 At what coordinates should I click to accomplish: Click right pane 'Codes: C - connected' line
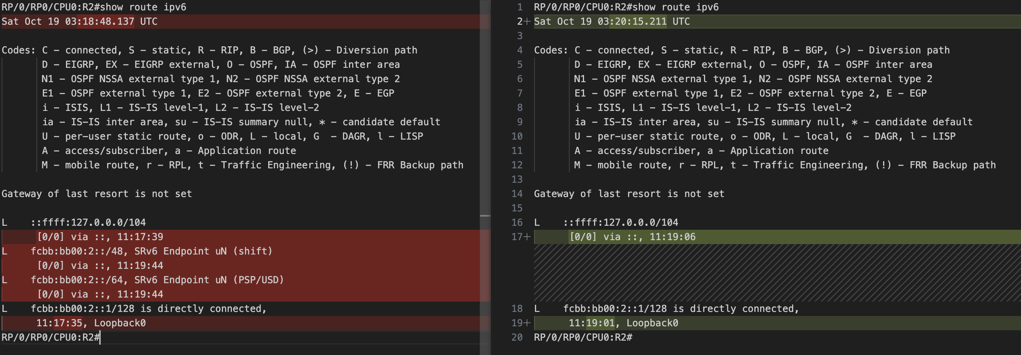click(x=742, y=50)
